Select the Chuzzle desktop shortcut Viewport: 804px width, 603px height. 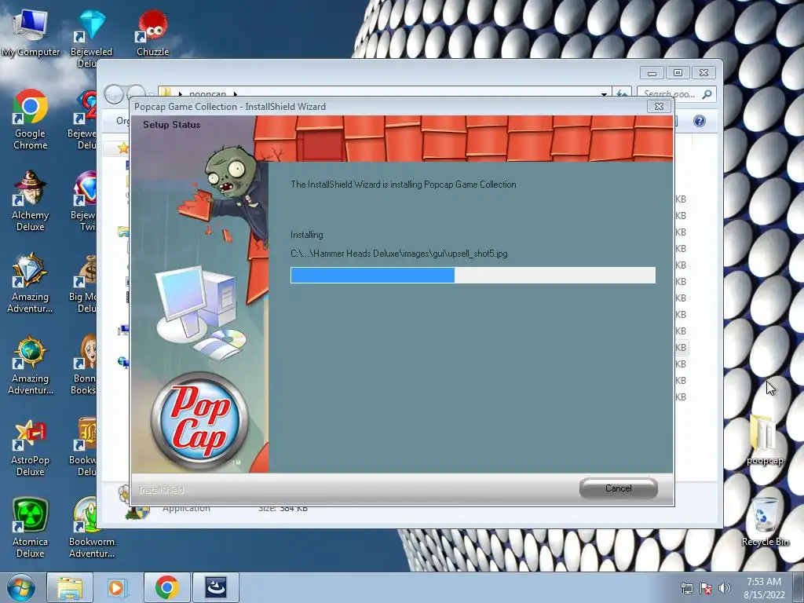152,32
